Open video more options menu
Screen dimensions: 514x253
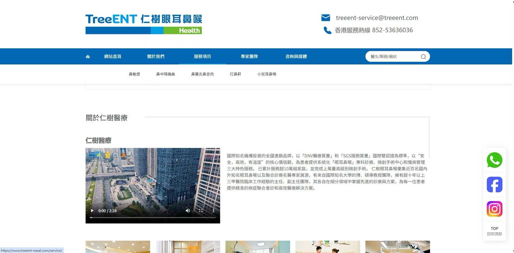(x=214, y=211)
